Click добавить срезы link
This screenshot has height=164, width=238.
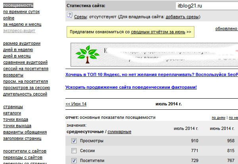[182, 17]
